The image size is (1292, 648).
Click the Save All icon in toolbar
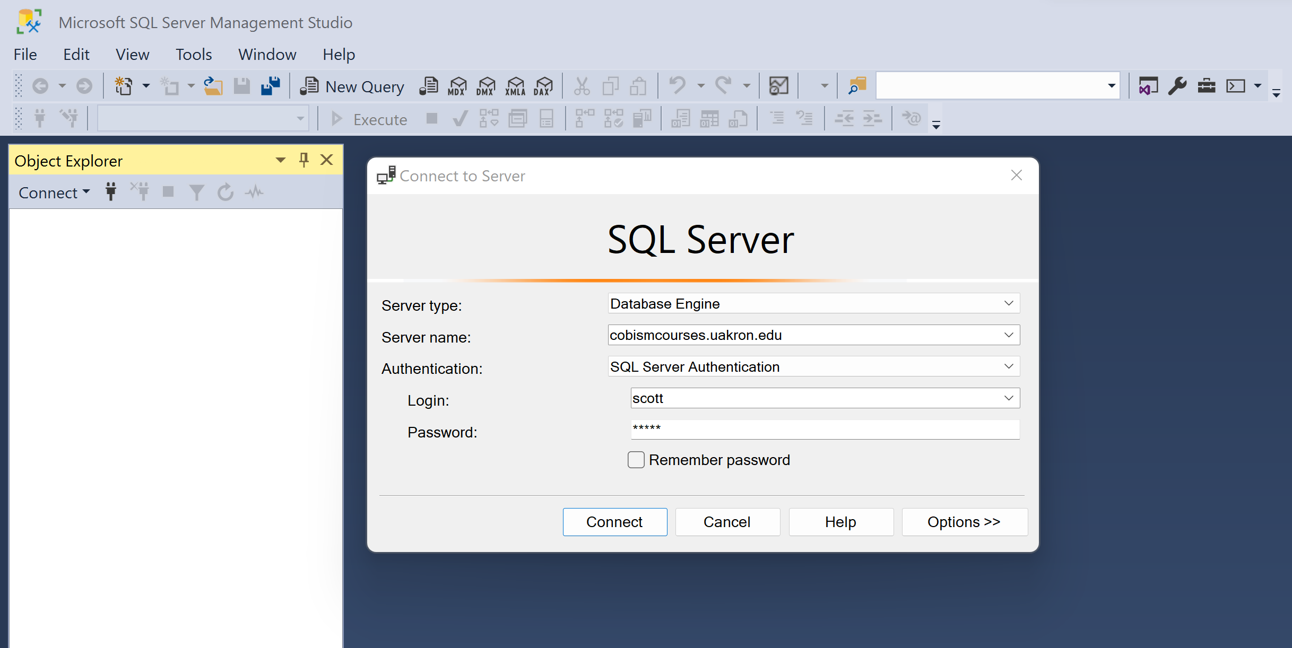coord(271,86)
